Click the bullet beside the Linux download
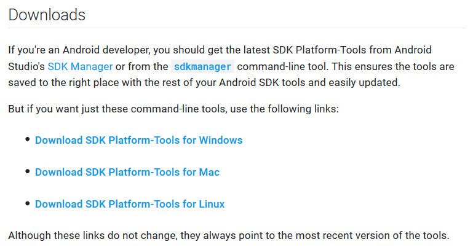Viewport: 473px width, 250px height. [x=28, y=203]
